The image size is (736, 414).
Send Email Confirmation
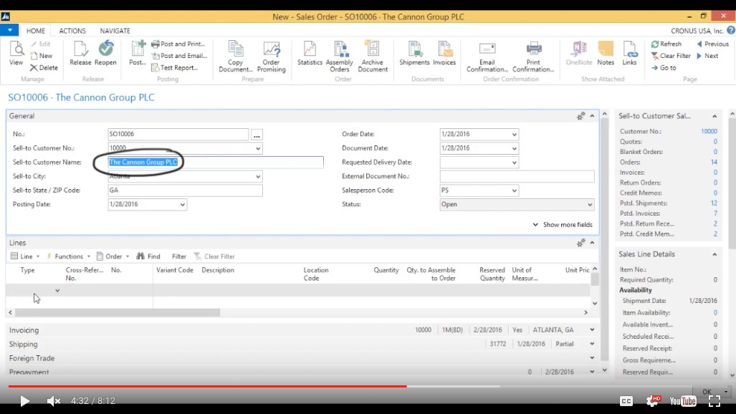(x=487, y=57)
